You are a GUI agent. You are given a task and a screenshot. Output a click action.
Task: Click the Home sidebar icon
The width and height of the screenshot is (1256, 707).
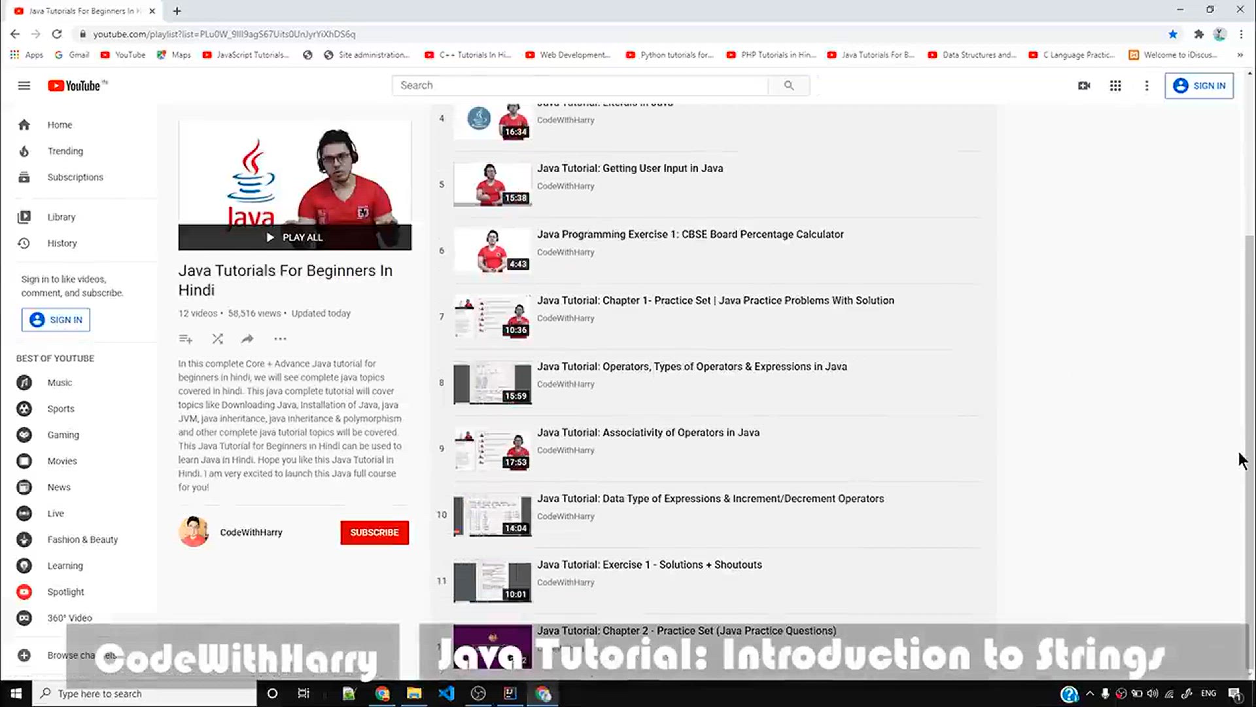pos(24,125)
